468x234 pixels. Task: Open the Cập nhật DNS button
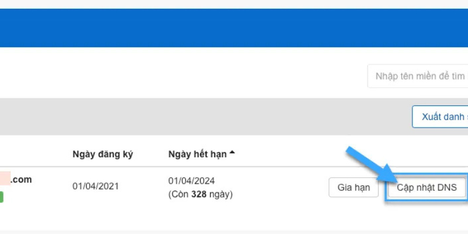(x=426, y=188)
